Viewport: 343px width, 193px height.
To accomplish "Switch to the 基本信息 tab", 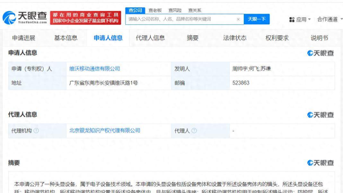I will (66, 38).
